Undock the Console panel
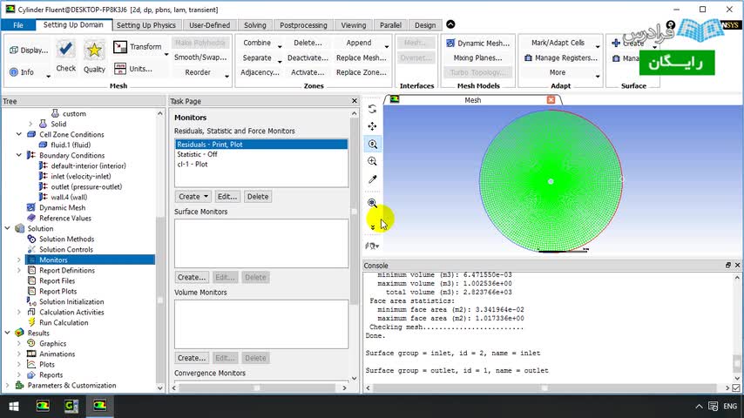Screen dimensions: 744x418 tap(727, 266)
